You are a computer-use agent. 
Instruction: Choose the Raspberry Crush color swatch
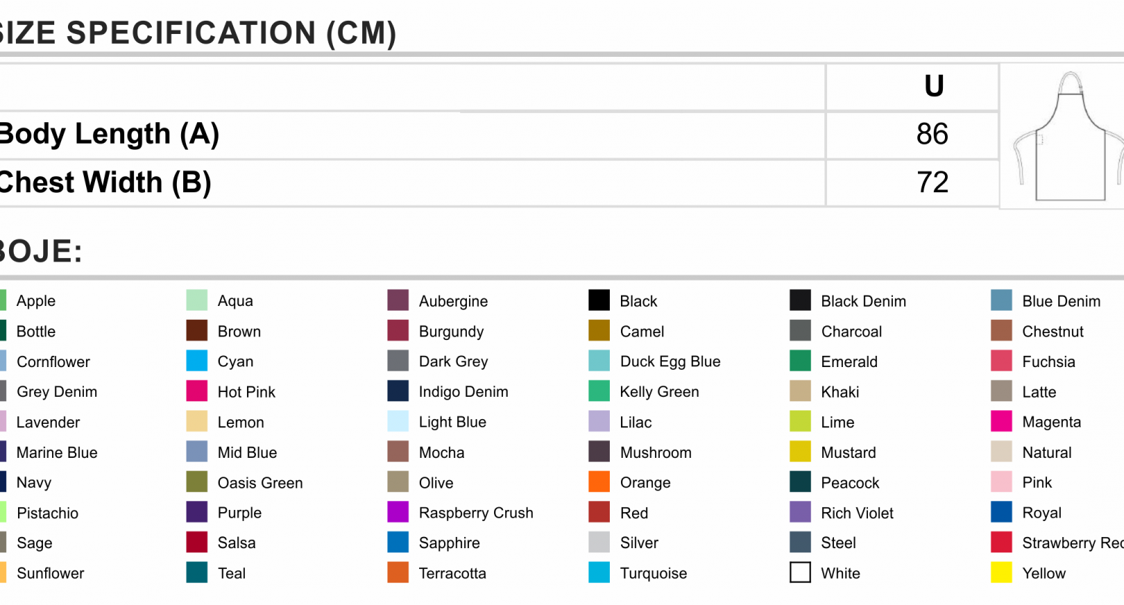tap(398, 512)
